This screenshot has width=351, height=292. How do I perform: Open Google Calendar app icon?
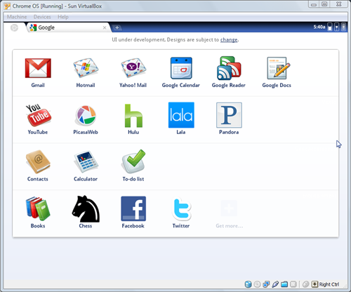coord(181,68)
